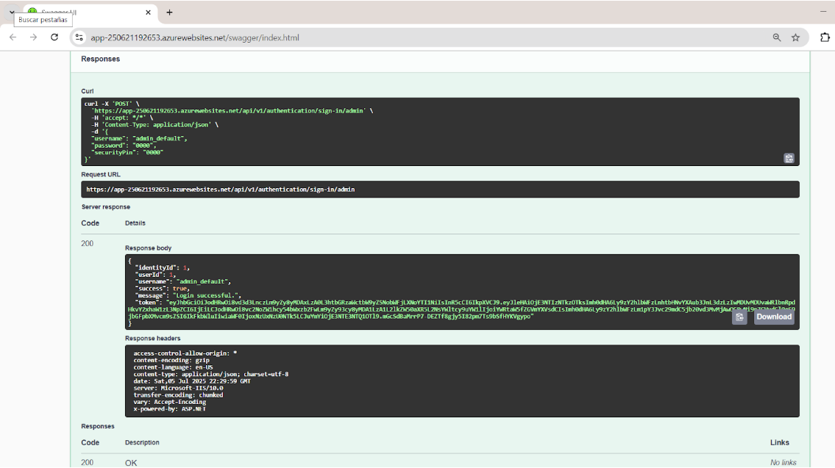Click the server response code 200
The height and width of the screenshot is (468, 835).
[88, 244]
